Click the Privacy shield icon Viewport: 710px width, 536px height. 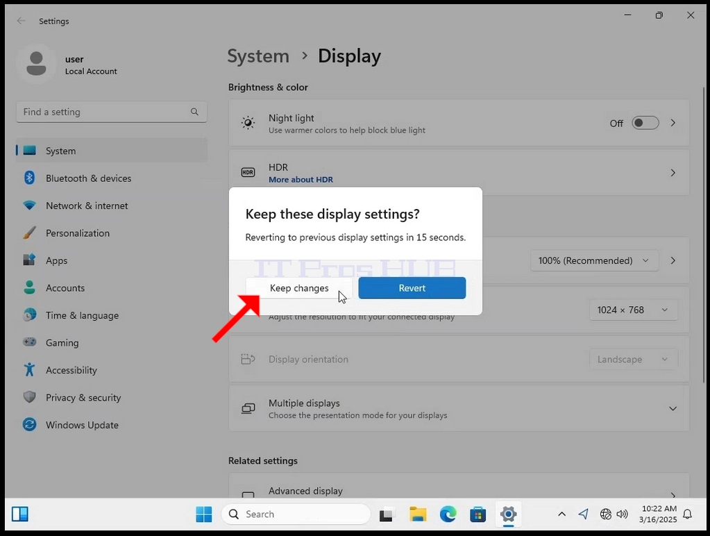point(29,397)
